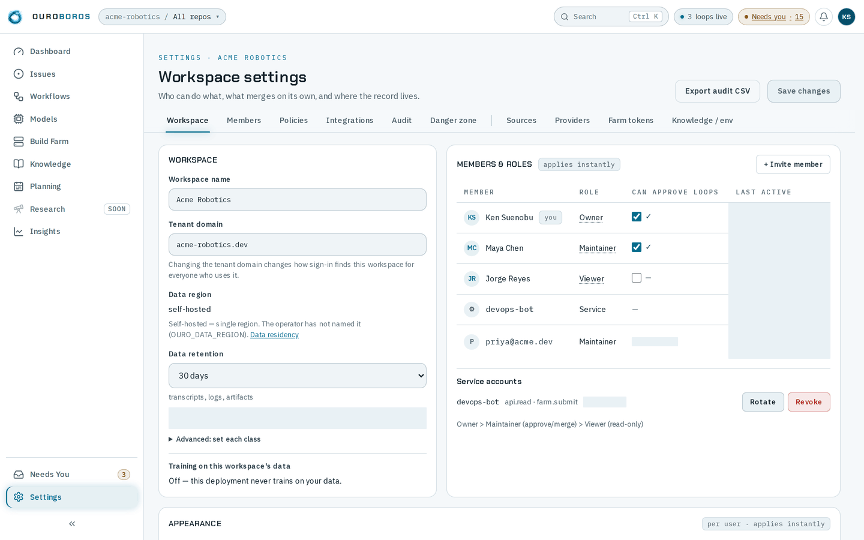Switch to the Members tab
Image resolution: width=864 pixels, height=540 pixels.
(244, 121)
